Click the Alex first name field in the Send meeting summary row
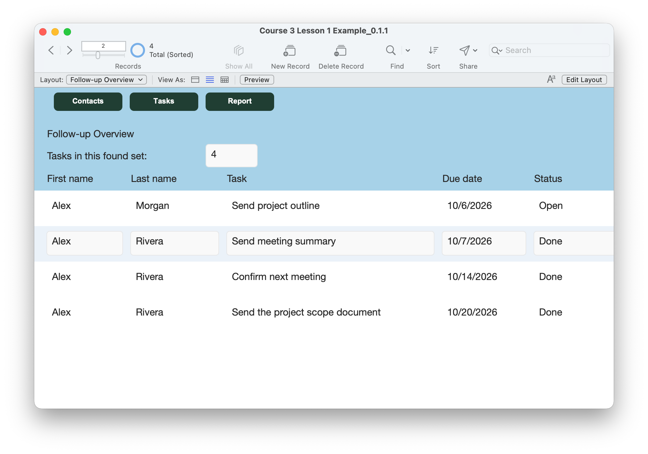 click(x=85, y=243)
